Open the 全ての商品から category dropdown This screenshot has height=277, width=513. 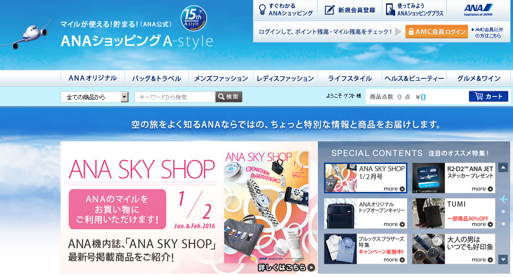(x=95, y=97)
